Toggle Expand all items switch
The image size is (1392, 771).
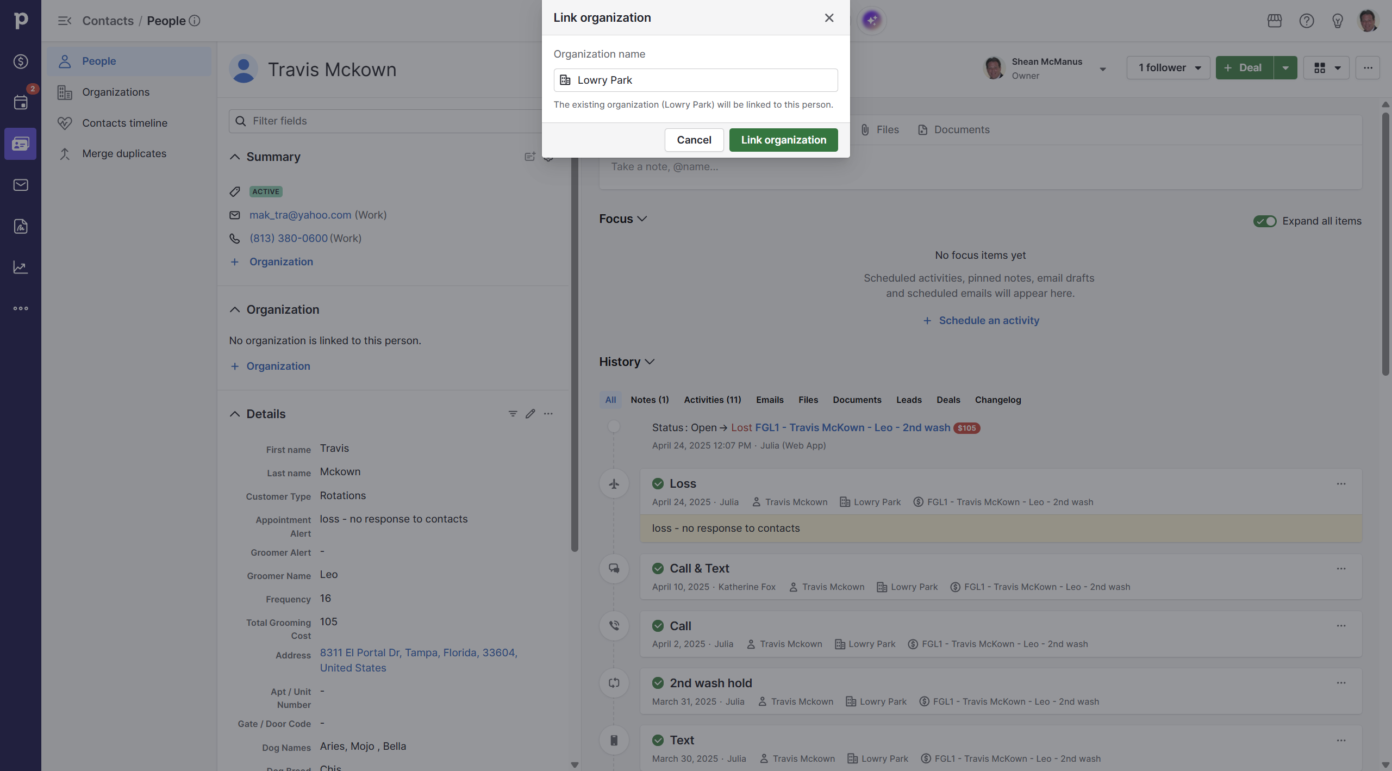click(x=1265, y=221)
